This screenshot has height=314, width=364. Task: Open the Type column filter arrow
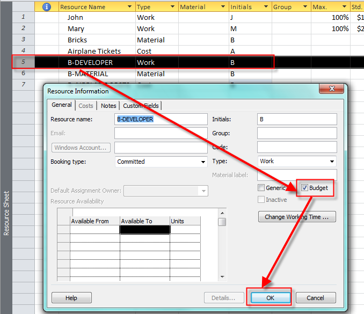point(172,7)
